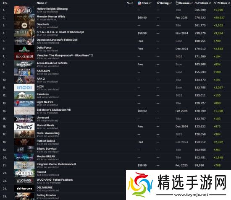Sort games by 7d Gain column

click(x=222, y=3)
